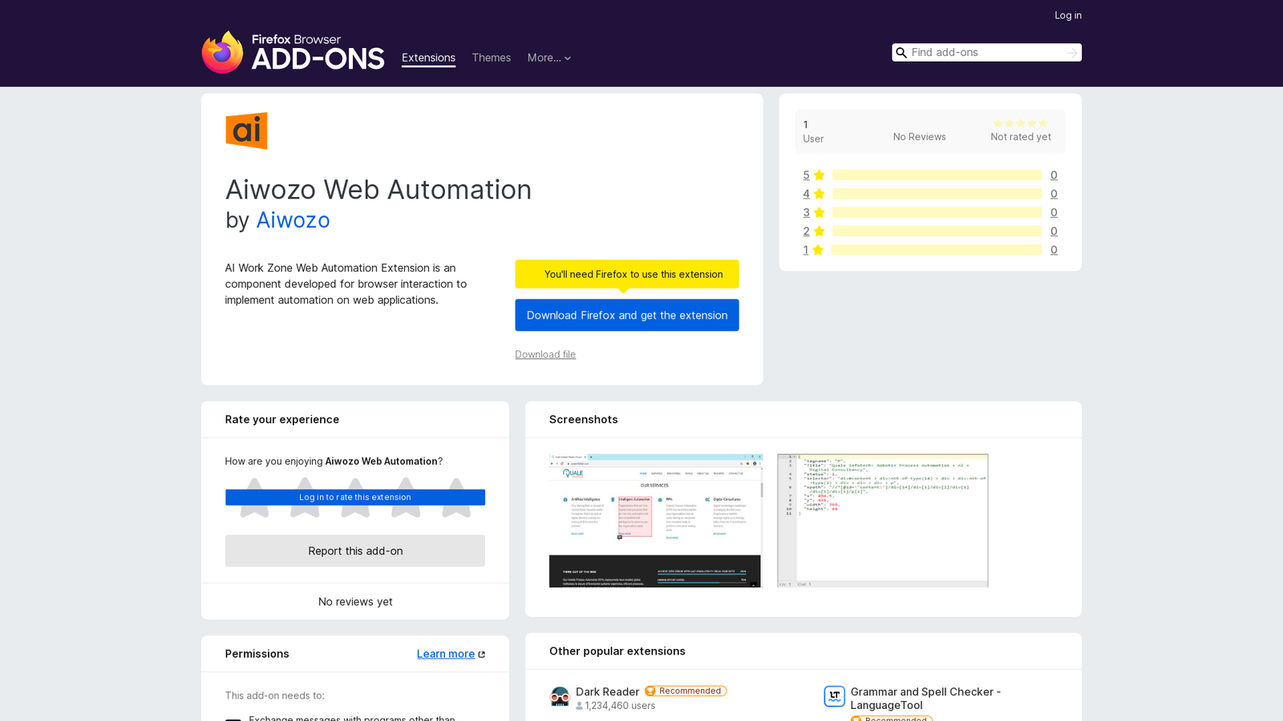Click the search submit arrow icon
Viewport: 1283px width, 721px height.
tap(1072, 53)
